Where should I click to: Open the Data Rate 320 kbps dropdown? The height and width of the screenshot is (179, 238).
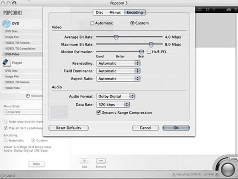click(113, 105)
